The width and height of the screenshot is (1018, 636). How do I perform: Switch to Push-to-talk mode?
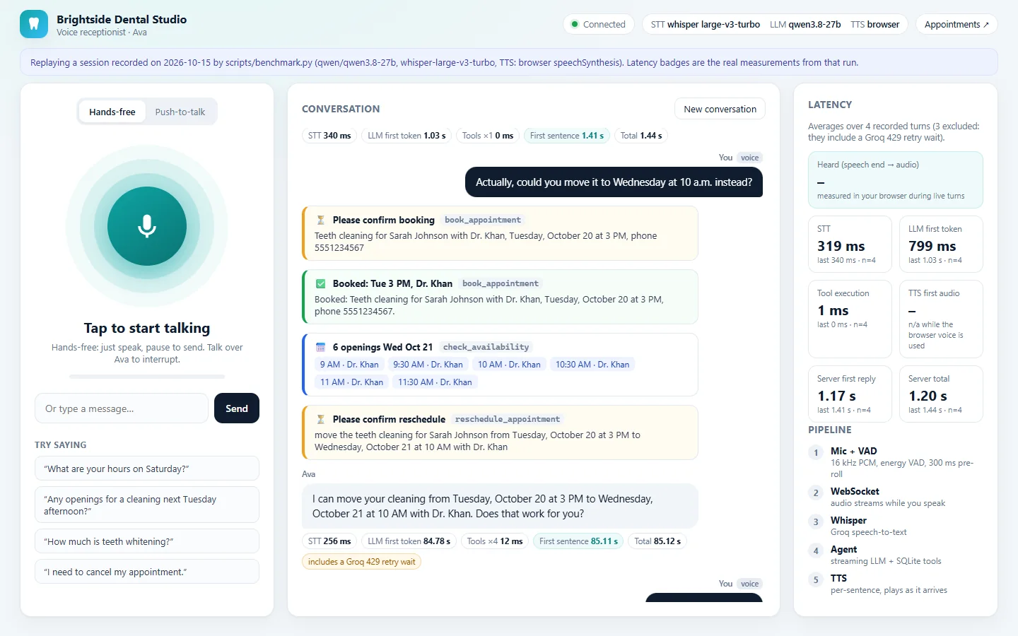pyautogui.click(x=180, y=112)
